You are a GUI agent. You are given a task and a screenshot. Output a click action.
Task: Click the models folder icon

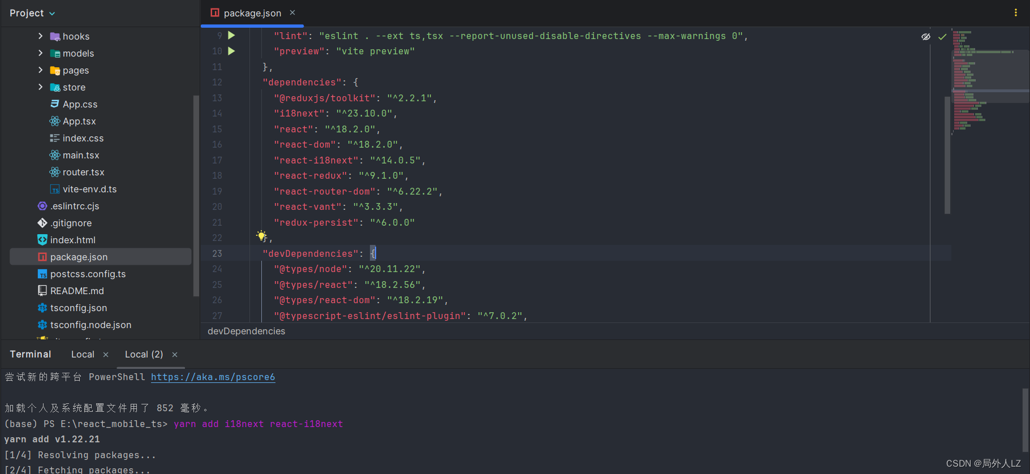pos(55,53)
